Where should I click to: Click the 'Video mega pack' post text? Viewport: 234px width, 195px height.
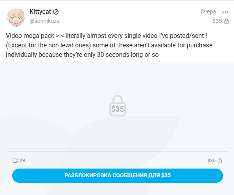(30, 36)
